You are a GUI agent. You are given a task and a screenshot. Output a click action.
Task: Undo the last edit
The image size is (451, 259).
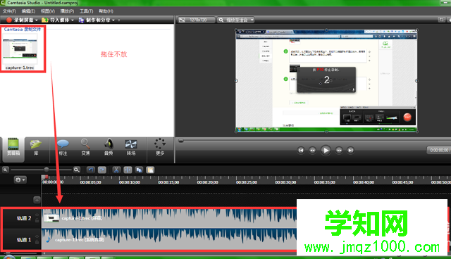(x=91, y=170)
